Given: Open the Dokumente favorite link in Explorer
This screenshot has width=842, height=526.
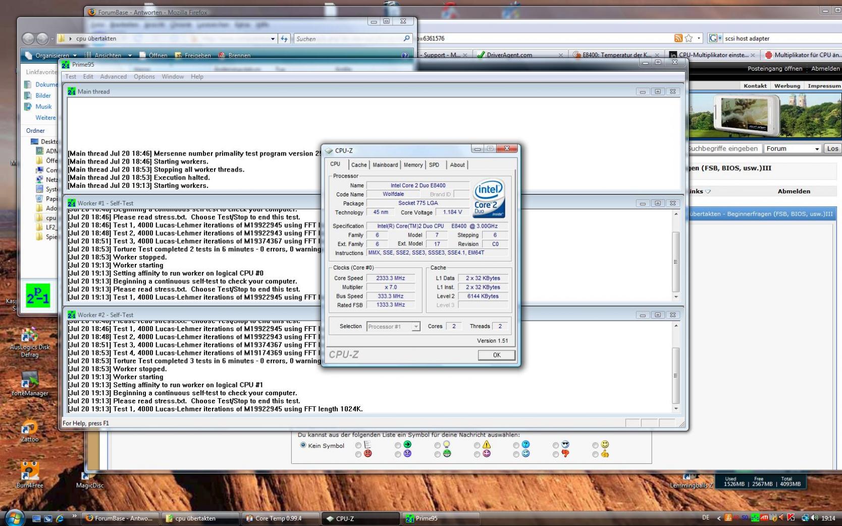Looking at the screenshot, I should point(41,84).
